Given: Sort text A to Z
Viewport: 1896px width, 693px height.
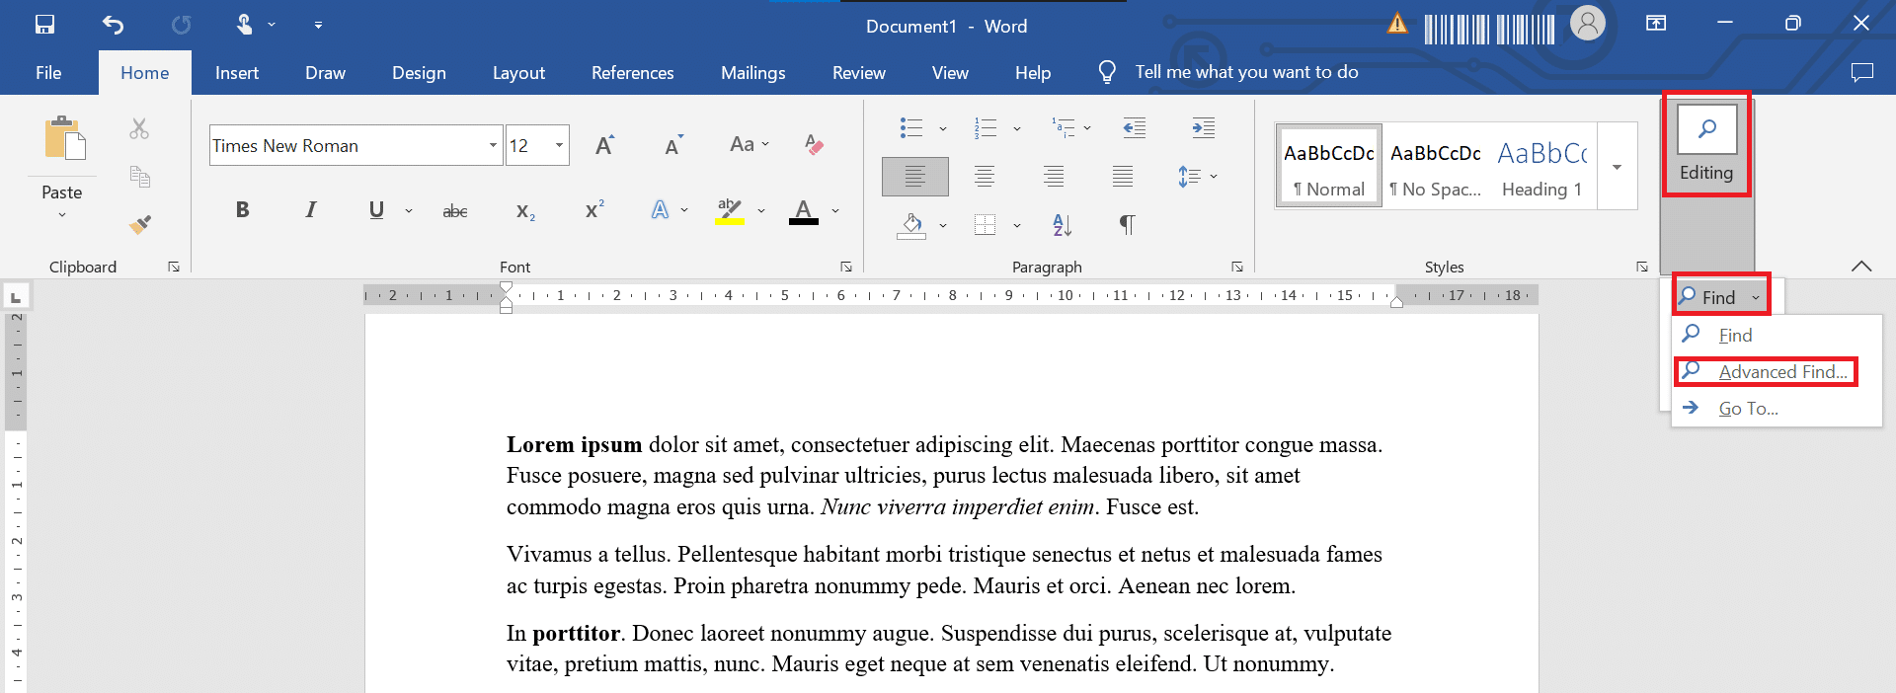Looking at the screenshot, I should (x=1063, y=225).
